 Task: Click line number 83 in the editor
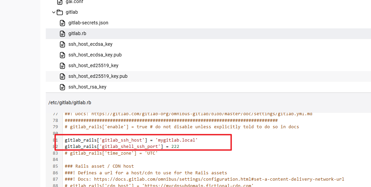point(55,153)
